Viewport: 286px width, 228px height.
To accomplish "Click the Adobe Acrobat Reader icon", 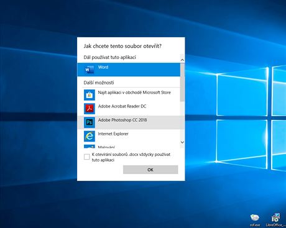I will (90, 109).
